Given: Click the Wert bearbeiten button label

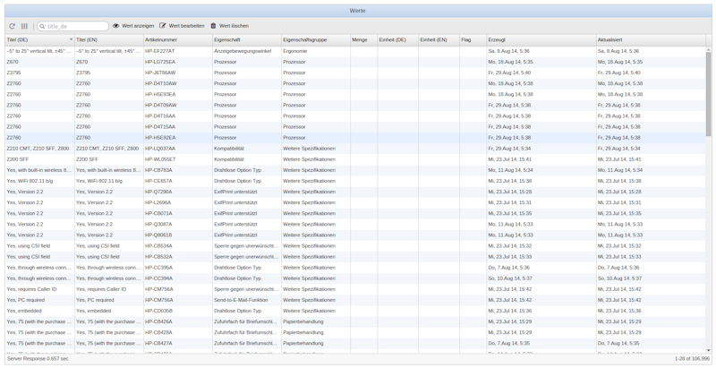Looking at the screenshot, I should click(x=186, y=26).
